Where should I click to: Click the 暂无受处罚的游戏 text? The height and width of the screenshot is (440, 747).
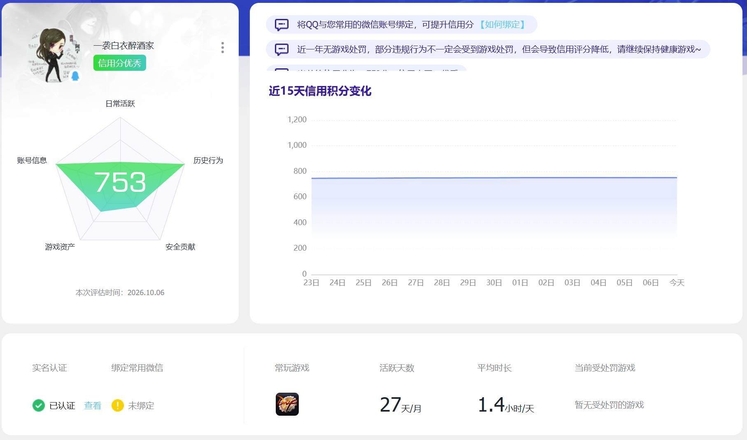(609, 405)
